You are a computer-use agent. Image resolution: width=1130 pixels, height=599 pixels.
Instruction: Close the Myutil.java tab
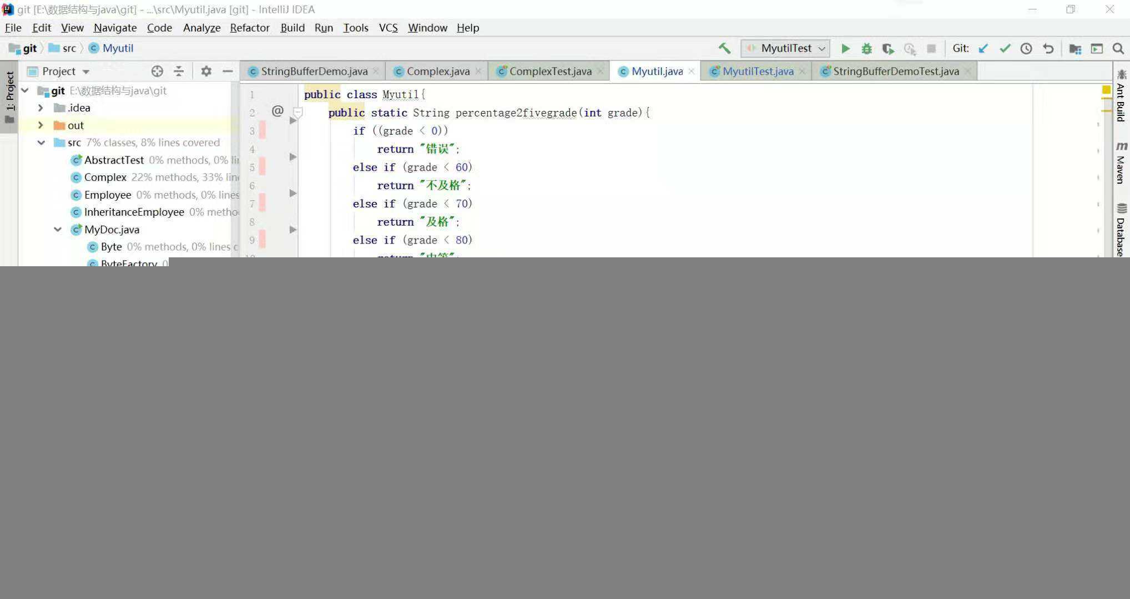691,71
